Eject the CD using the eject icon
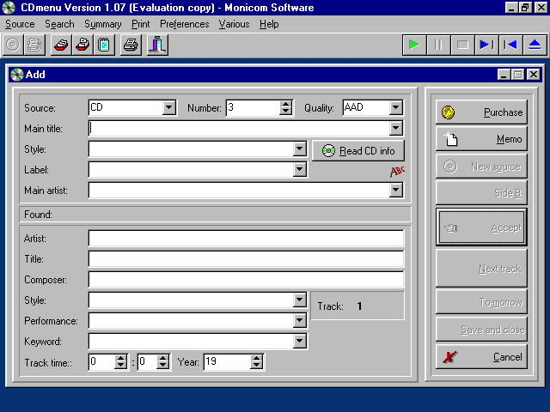550x412 pixels. 535,45
